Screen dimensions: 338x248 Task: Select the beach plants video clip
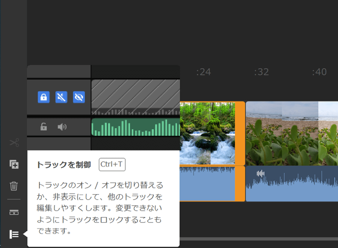coord(292,133)
